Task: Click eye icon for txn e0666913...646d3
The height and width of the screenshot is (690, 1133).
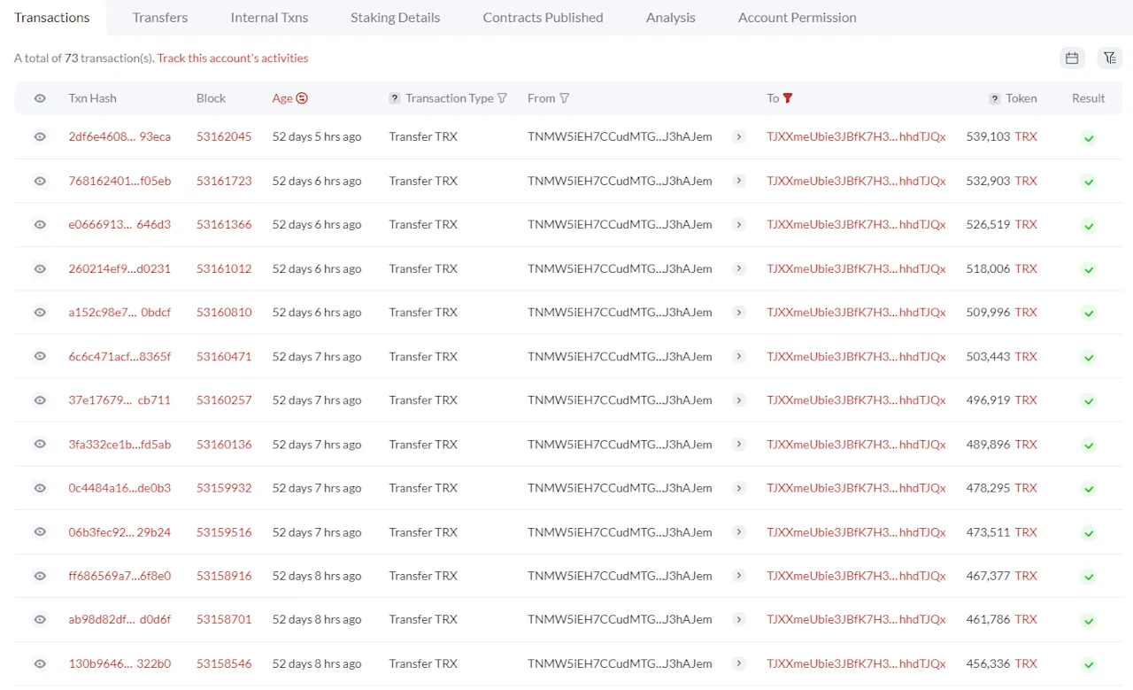Action: 40,224
